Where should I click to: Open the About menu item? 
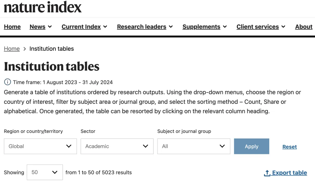click(x=304, y=27)
